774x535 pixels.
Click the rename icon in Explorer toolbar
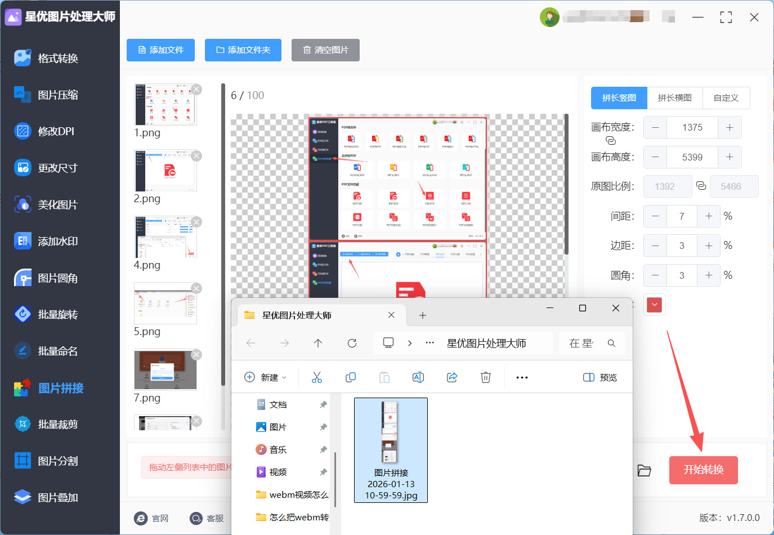click(418, 377)
